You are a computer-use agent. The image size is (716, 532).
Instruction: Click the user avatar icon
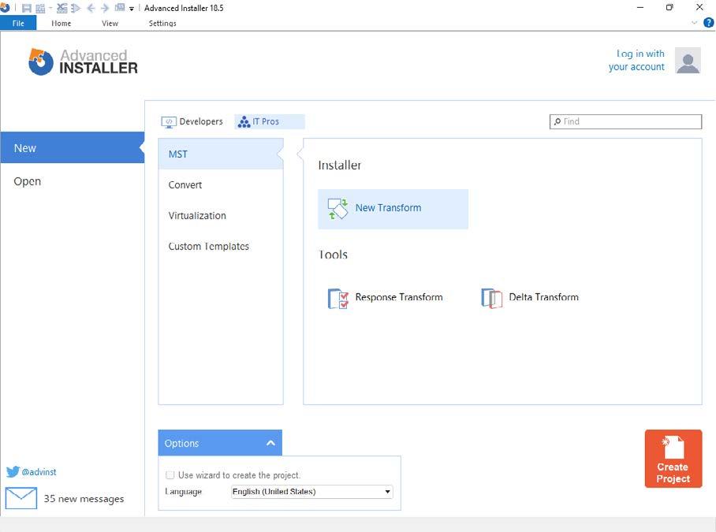(688, 60)
